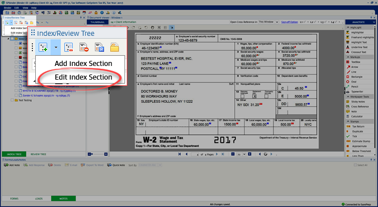Check the WYETH B SCHAPIRO item checkbox
This screenshot has width=378, height=207.
click(16, 91)
